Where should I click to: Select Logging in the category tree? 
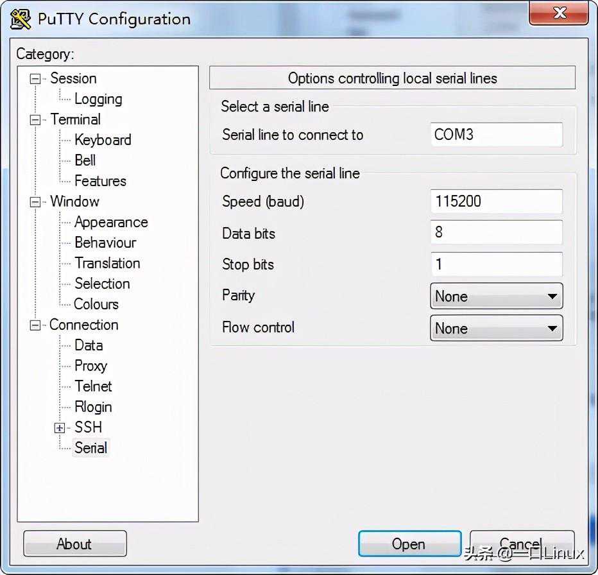point(98,99)
